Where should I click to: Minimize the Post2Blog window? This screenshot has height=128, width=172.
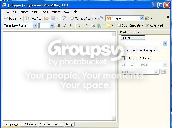click(x=155, y=5)
